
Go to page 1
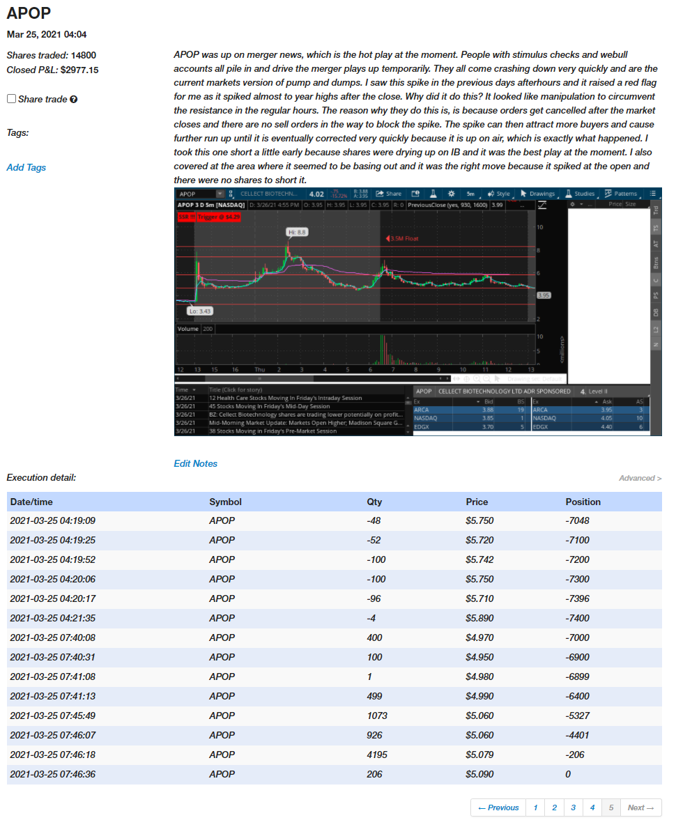(x=535, y=807)
